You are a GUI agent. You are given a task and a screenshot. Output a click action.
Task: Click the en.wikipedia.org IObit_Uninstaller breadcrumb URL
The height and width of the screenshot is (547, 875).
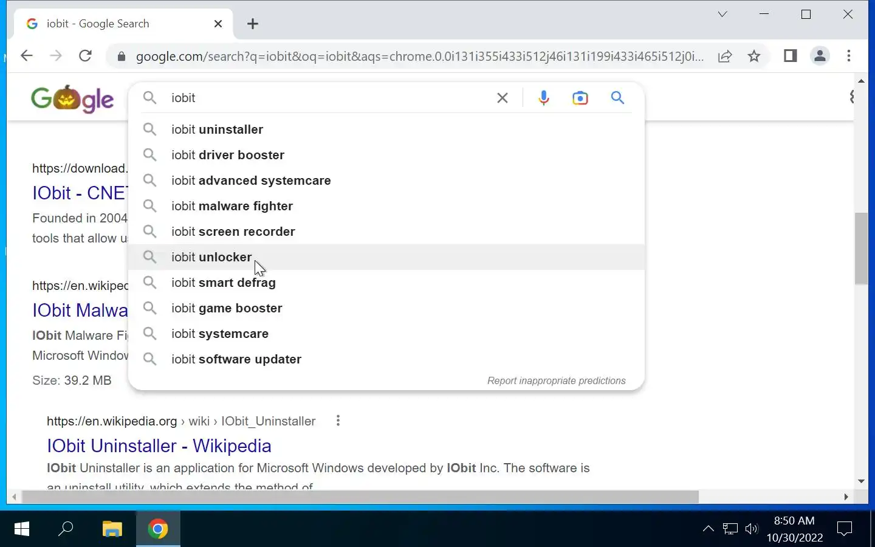(181, 421)
